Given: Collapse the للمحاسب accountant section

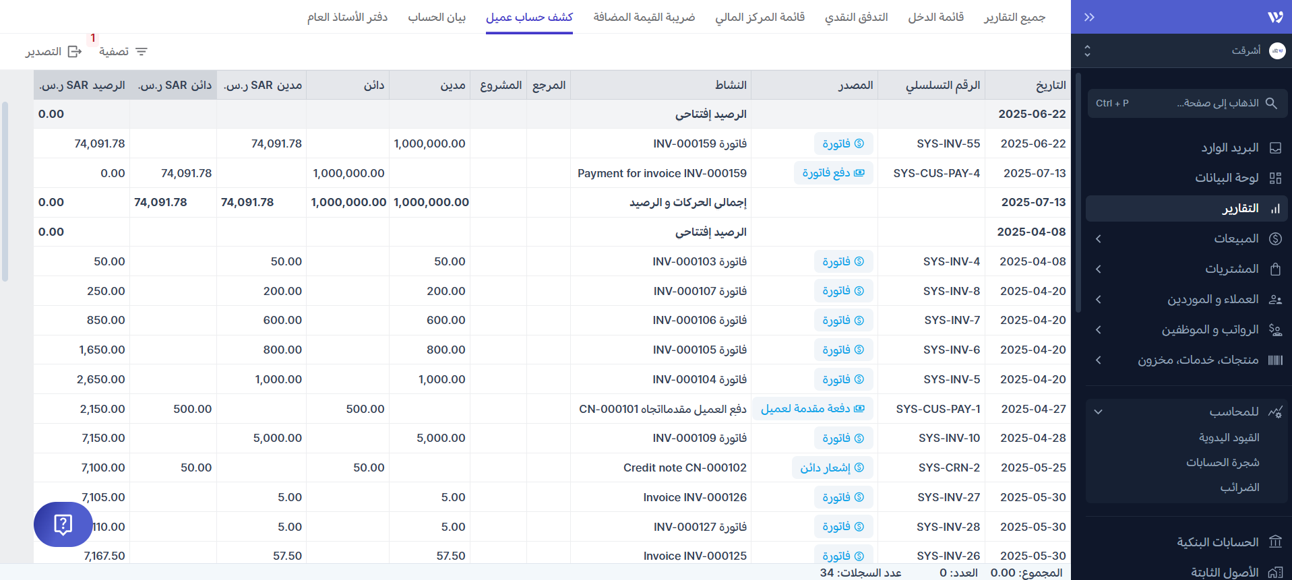Looking at the screenshot, I should (1099, 412).
